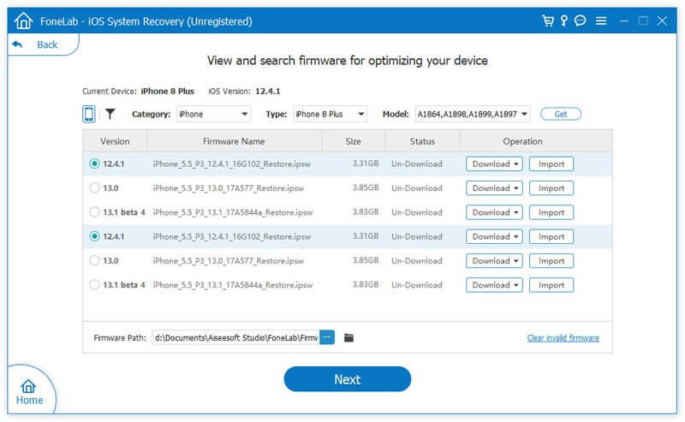Open the hamburger menu icon
The width and height of the screenshot is (685, 422).
click(601, 21)
